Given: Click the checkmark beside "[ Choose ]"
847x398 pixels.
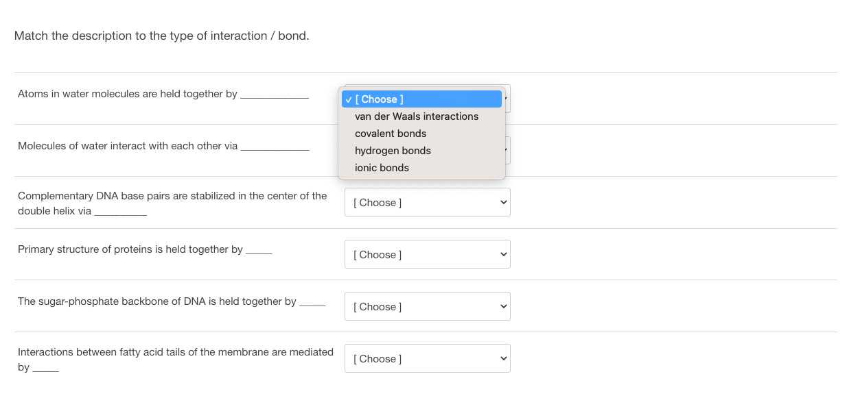Looking at the screenshot, I should coord(348,99).
